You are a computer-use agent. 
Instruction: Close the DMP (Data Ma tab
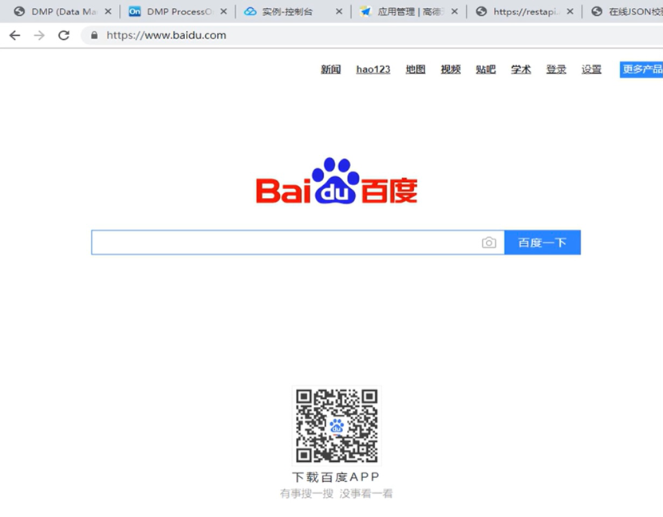click(109, 11)
